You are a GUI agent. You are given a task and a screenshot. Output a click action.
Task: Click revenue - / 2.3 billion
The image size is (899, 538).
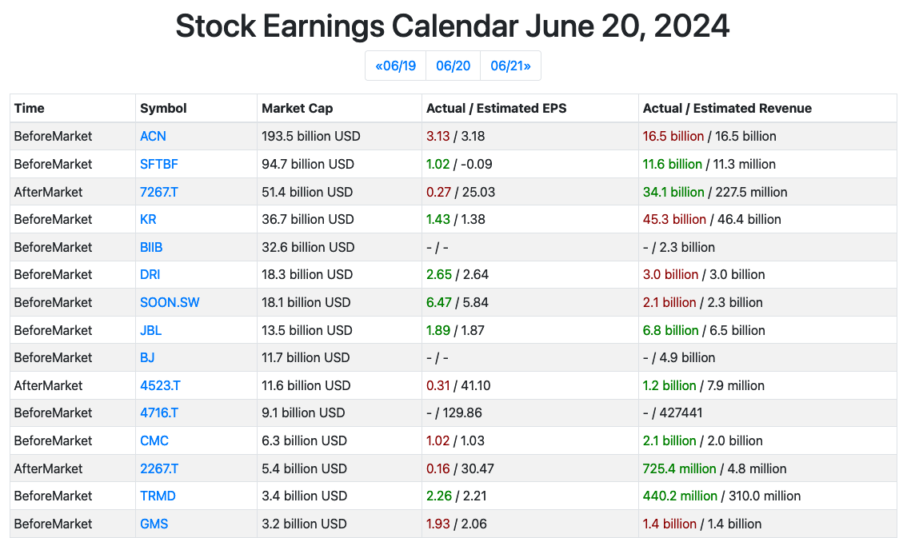[679, 248]
